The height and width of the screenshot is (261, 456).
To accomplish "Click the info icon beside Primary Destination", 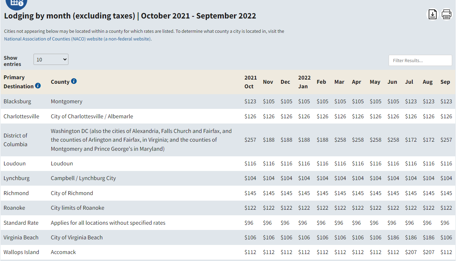I will (x=38, y=85).
